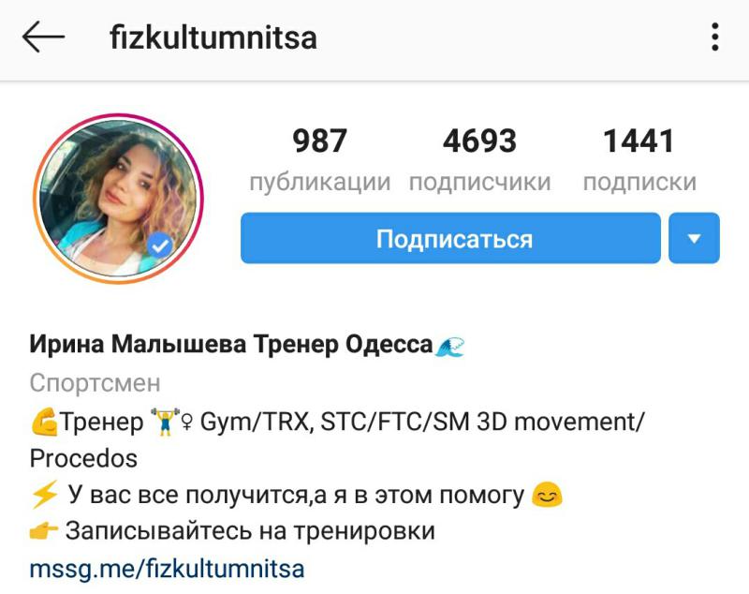Tap the lightning bolt emoji
Image resolution: width=749 pixels, height=594 pixels.
pyautogui.click(x=43, y=494)
